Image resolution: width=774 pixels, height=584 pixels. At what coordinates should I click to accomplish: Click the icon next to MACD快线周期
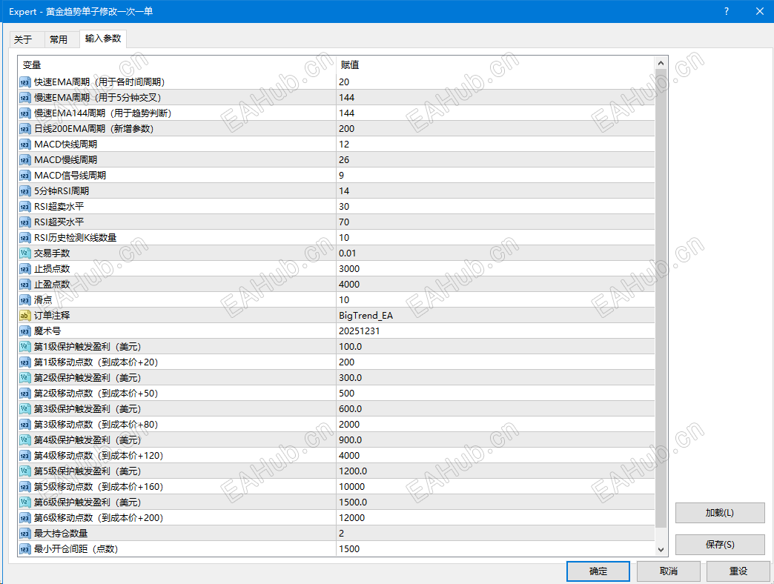pos(24,145)
